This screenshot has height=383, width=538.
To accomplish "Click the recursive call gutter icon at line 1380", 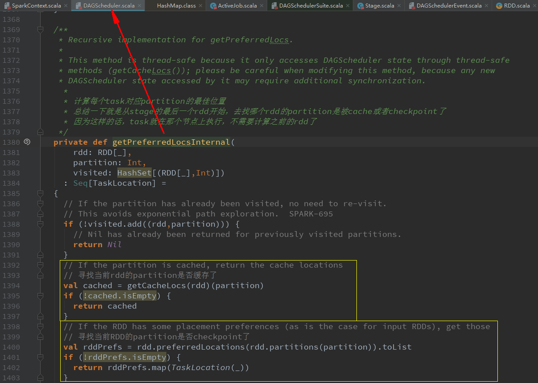I will tap(27, 142).
